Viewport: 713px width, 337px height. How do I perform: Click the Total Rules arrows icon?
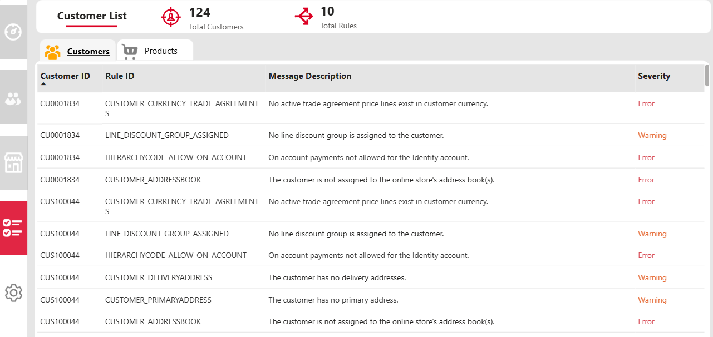(304, 17)
